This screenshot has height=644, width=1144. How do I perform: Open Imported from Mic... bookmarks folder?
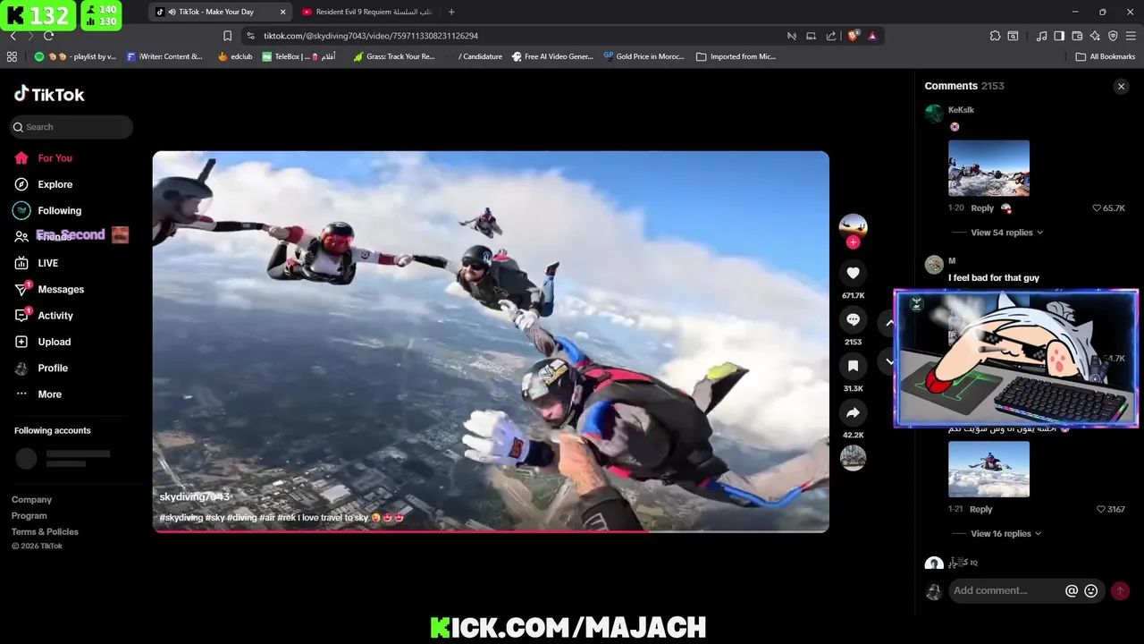736,56
